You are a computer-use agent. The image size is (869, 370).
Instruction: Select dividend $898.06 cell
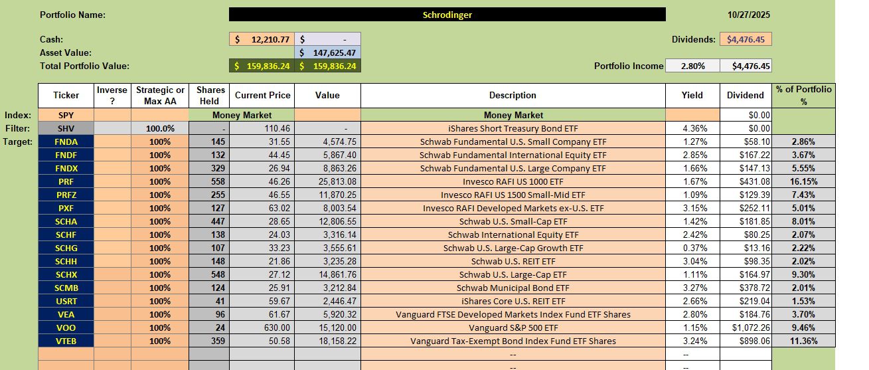746,341
